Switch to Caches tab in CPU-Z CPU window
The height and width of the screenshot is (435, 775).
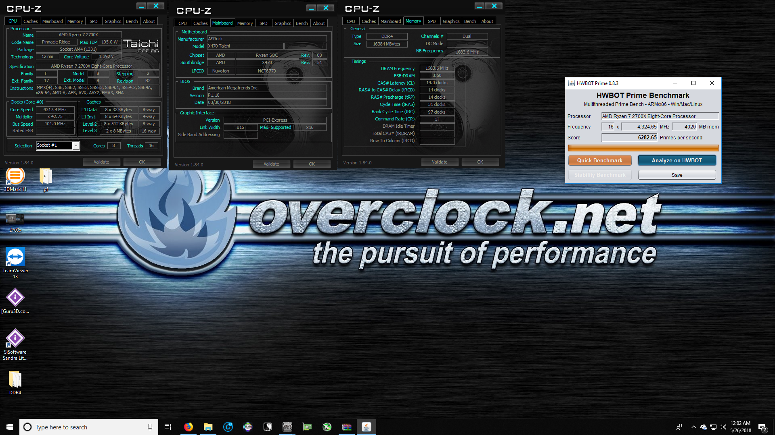(30, 21)
